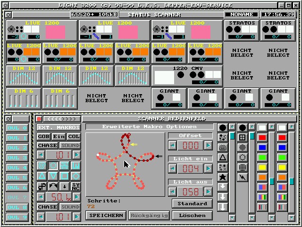Image resolution: width=302 pixels, height=227 pixels.
Task: Toggle the GOB button
Action: point(44,137)
